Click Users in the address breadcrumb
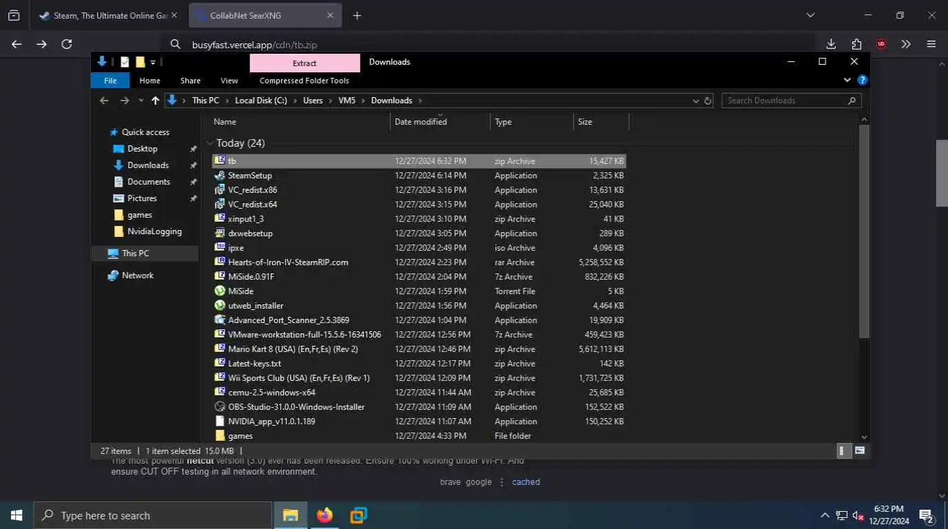 (x=313, y=101)
